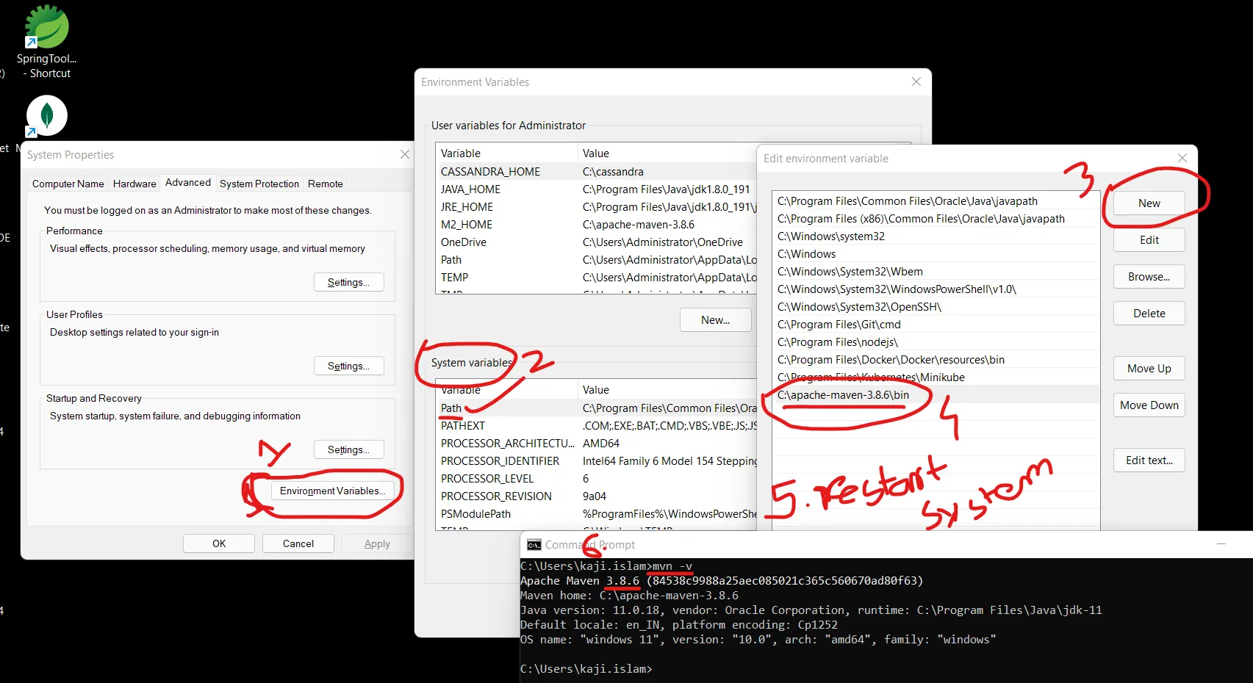Image resolution: width=1253 pixels, height=683 pixels.
Task: Select the C:\Program Files\nodejs\ entry
Action: 936,342
